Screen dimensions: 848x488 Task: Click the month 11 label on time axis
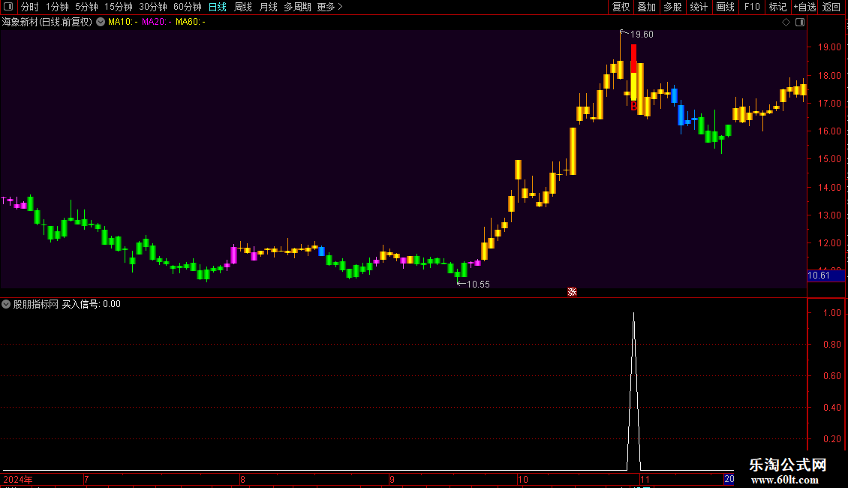645,479
